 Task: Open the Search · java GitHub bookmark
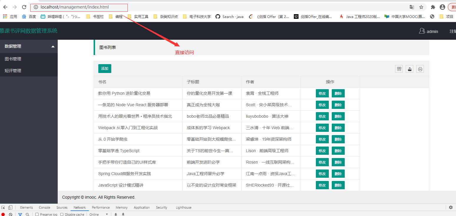(230, 16)
